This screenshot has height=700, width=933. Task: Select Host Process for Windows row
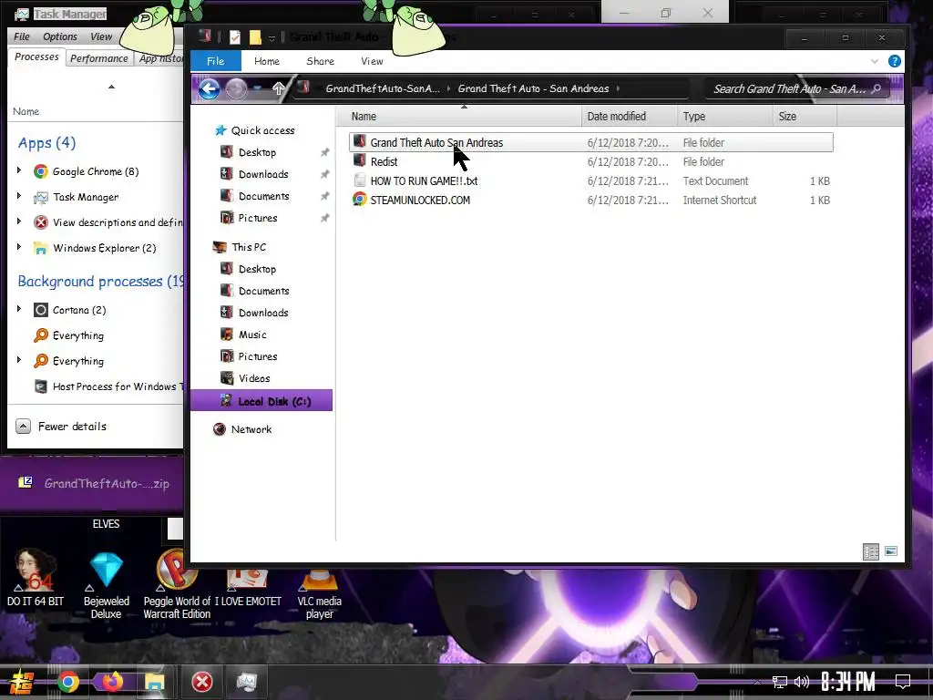click(108, 386)
